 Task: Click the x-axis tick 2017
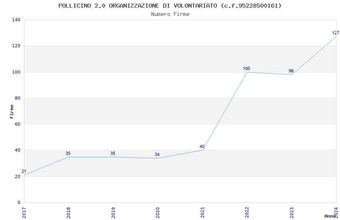pyautogui.click(x=24, y=212)
